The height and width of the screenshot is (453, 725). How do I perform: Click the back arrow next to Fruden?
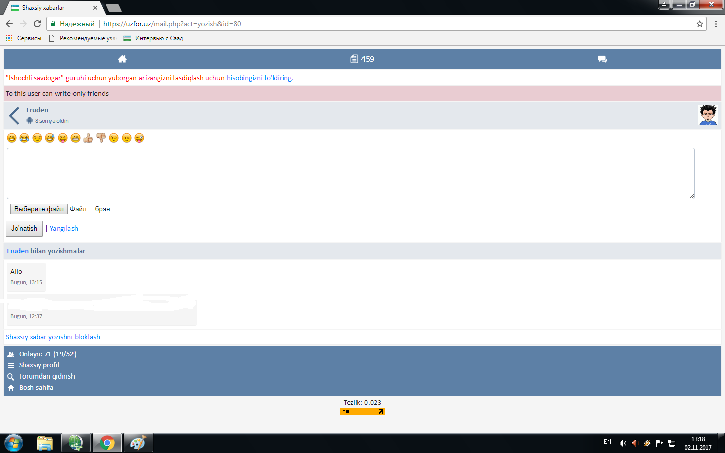pyautogui.click(x=14, y=116)
